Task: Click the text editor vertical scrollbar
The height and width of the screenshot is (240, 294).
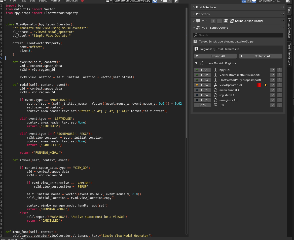Action: pos(186,73)
